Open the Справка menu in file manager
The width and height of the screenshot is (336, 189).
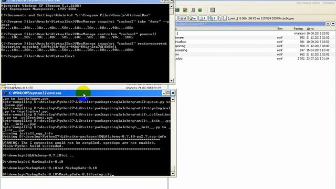pos(329,3)
